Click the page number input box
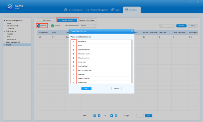Viewport: 203px width, 122px height. [140, 115]
